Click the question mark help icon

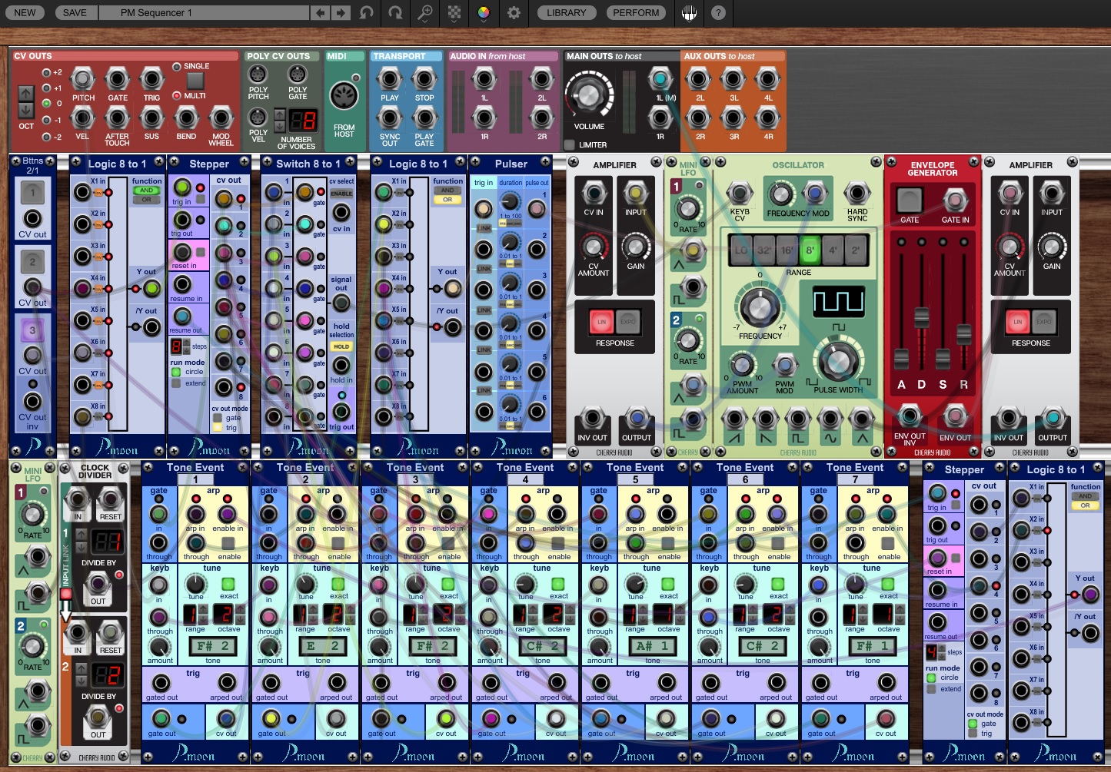tap(718, 13)
